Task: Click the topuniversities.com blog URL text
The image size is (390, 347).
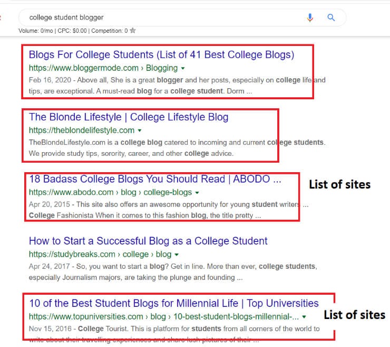Action: coord(164,316)
